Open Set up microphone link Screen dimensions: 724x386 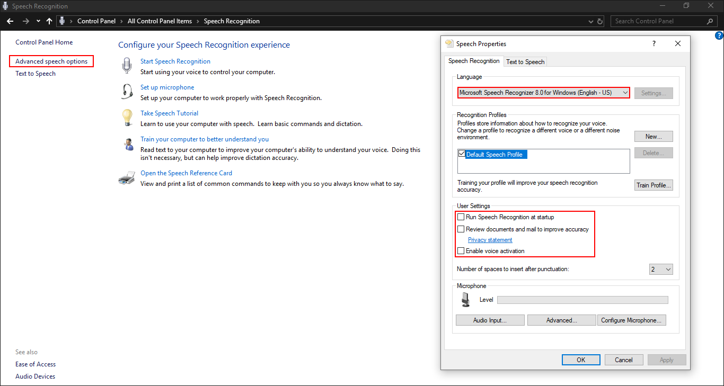coord(167,87)
